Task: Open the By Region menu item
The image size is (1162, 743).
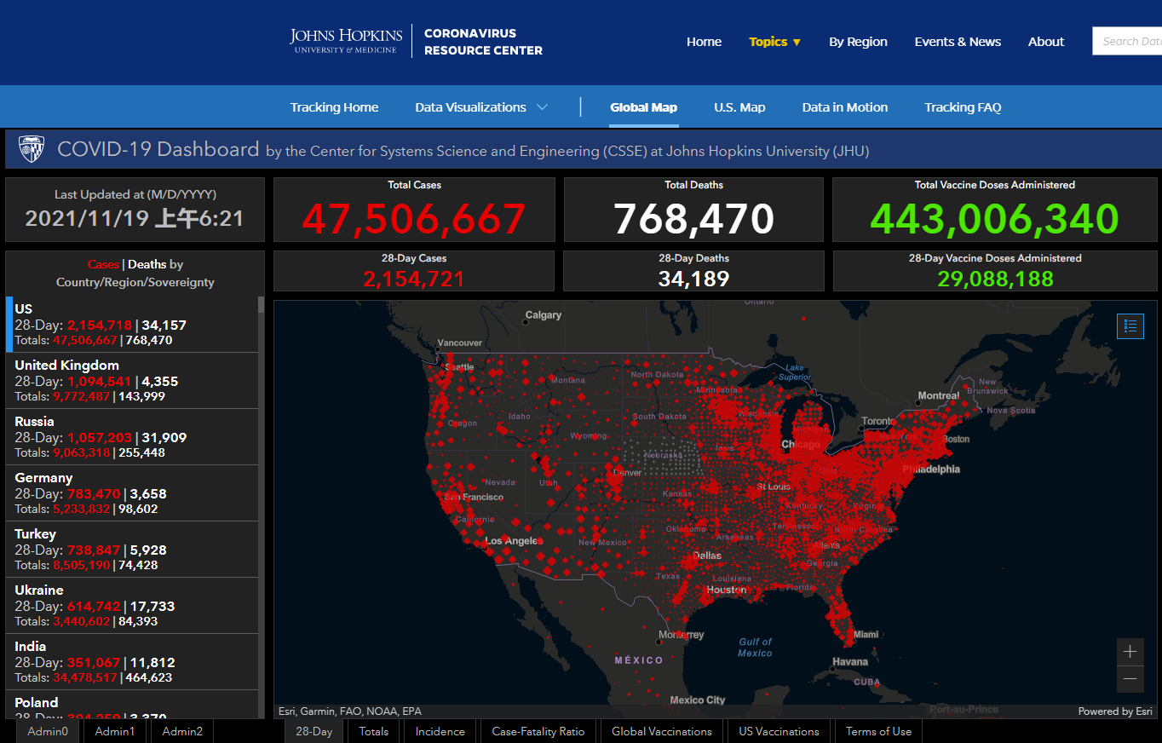Action: [858, 42]
